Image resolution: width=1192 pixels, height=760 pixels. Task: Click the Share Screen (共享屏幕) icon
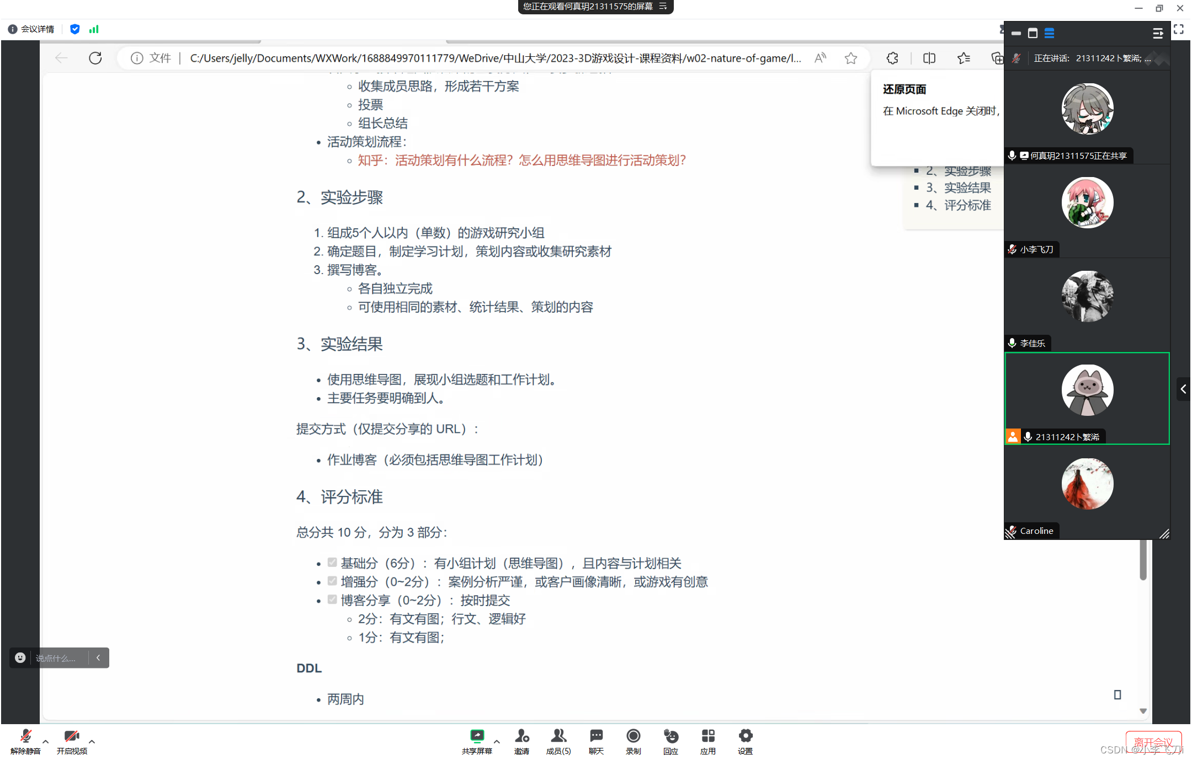[477, 736]
